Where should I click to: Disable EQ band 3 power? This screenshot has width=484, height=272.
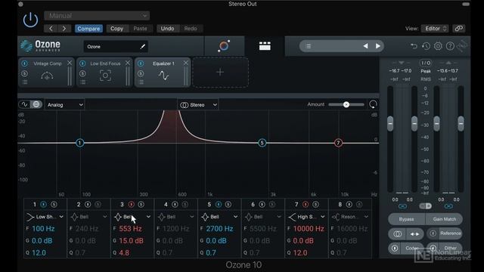(x=131, y=205)
